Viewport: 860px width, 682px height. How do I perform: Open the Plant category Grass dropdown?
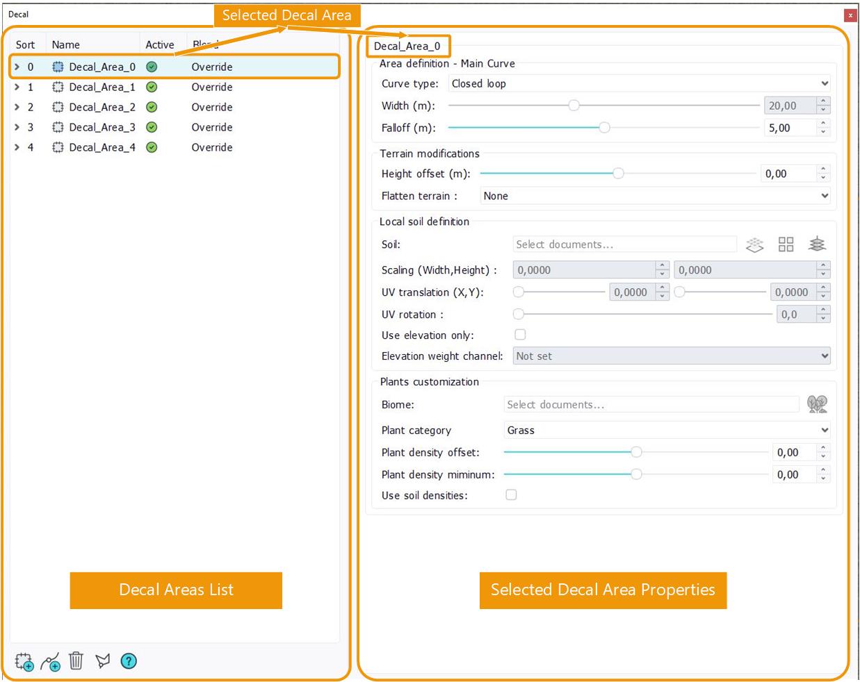[x=666, y=430]
